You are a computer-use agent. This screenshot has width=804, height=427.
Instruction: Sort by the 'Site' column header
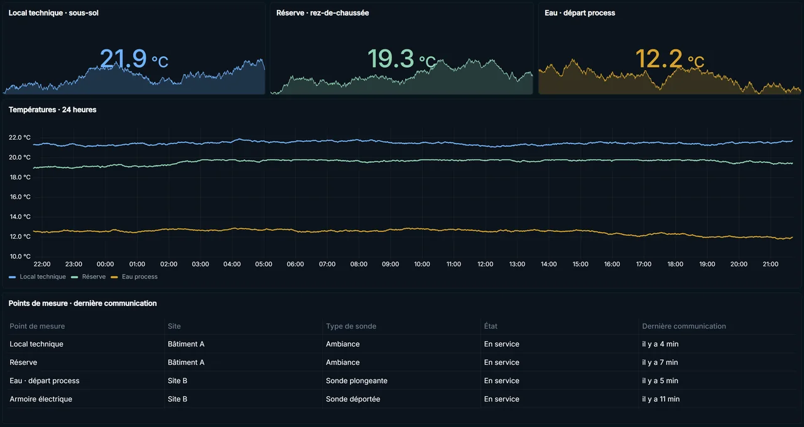(174, 326)
